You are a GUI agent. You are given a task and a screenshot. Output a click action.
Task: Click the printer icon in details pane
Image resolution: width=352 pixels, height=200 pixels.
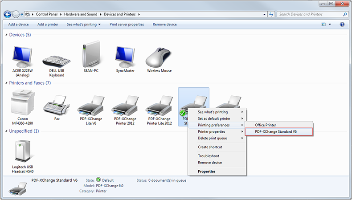[x=17, y=188]
